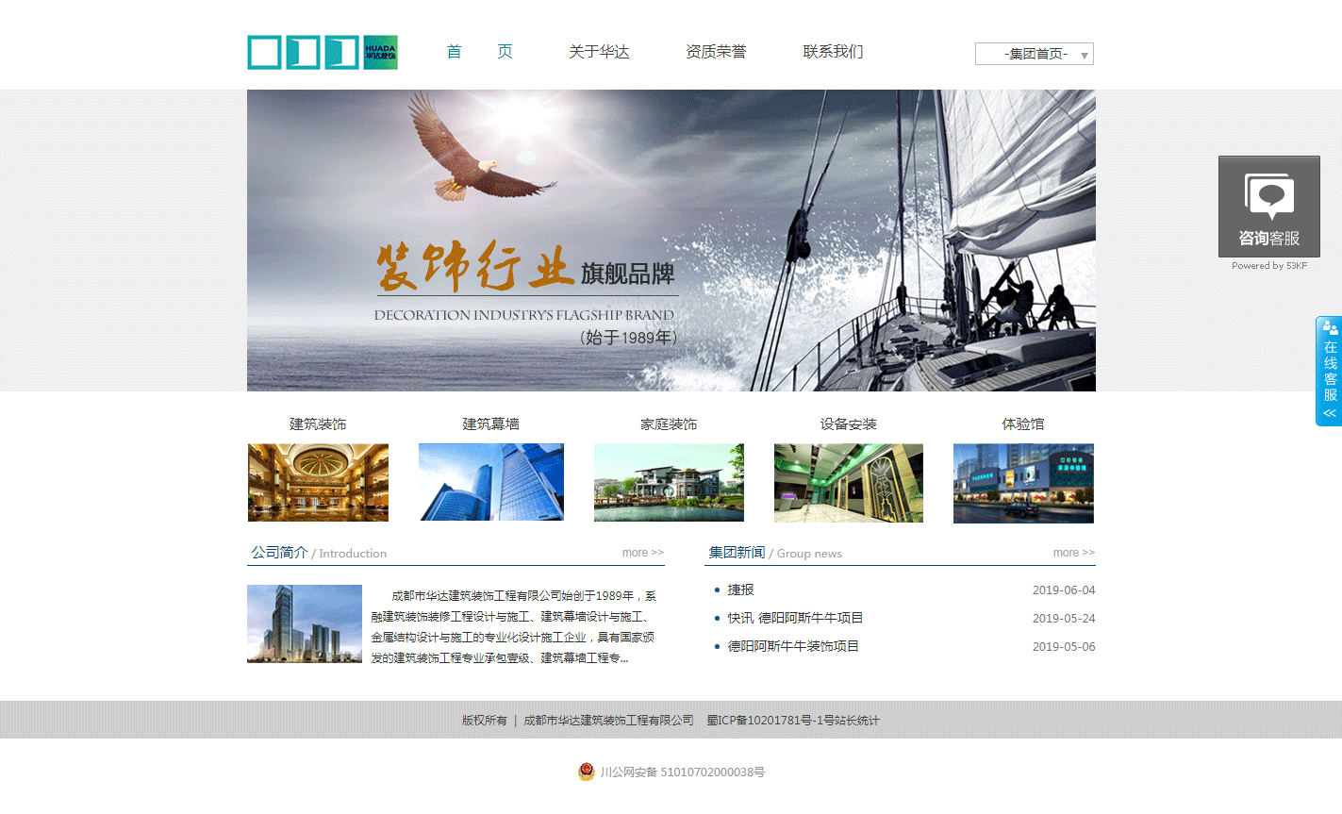Open 联系我们 from the top navigation
The width and height of the screenshot is (1342, 814).
pos(833,52)
